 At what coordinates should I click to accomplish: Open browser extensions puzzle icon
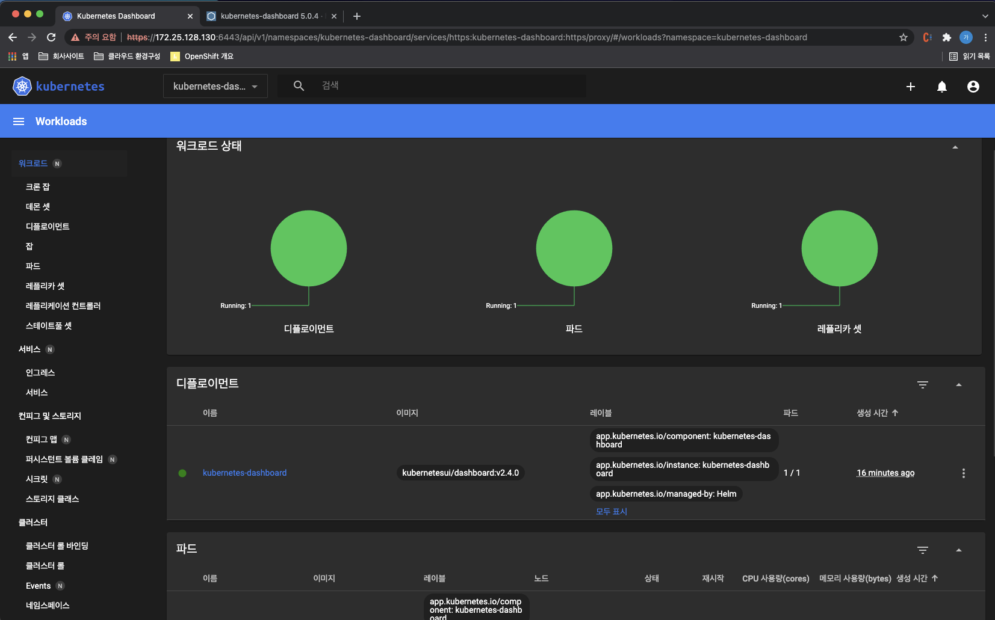point(947,37)
